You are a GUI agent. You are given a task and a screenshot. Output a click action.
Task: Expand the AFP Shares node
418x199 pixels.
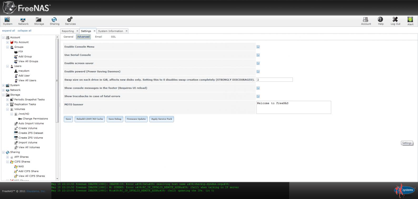[x=8, y=157]
